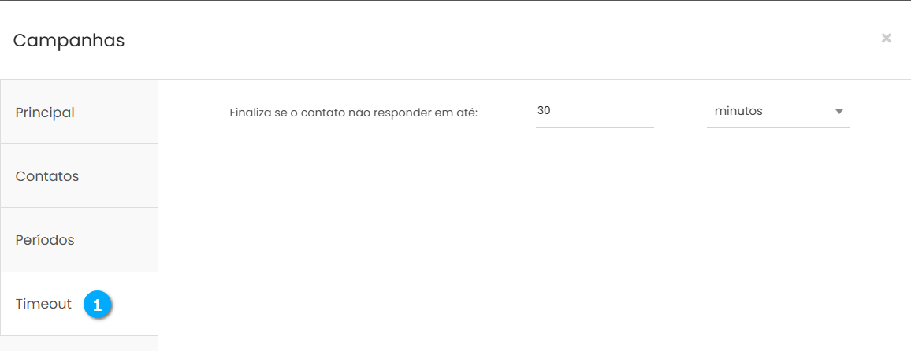Click the 'Períodos' sidebar label text
This screenshot has height=351, width=911.
(x=45, y=240)
